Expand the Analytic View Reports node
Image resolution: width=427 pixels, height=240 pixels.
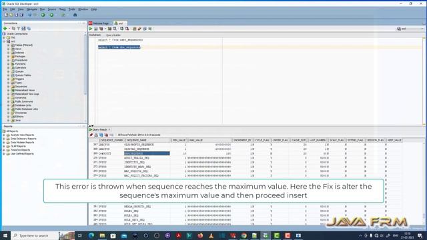point(4,135)
